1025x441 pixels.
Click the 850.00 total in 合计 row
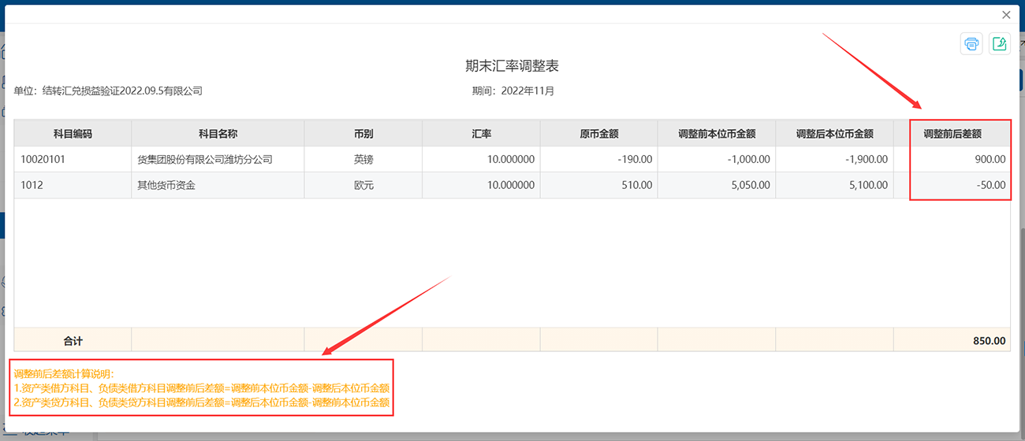[989, 341]
